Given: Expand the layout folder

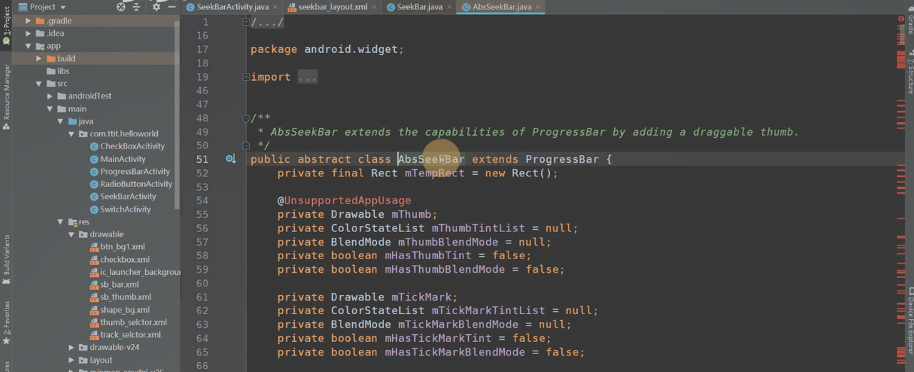Looking at the screenshot, I should (71, 360).
